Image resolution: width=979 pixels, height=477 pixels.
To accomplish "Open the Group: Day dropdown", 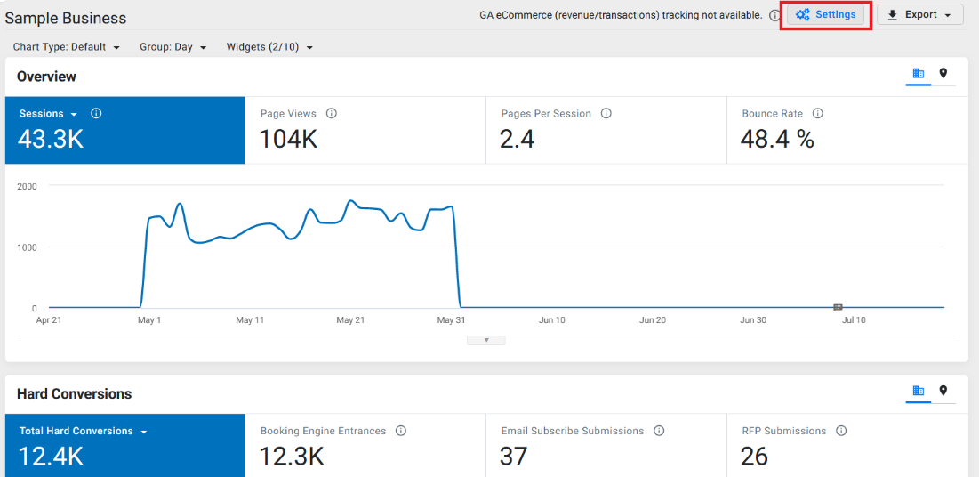I will pyautogui.click(x=173, y=47).
